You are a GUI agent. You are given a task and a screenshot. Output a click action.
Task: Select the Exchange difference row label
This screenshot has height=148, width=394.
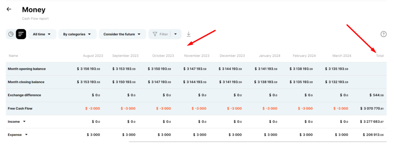click(x=24, y=95)
